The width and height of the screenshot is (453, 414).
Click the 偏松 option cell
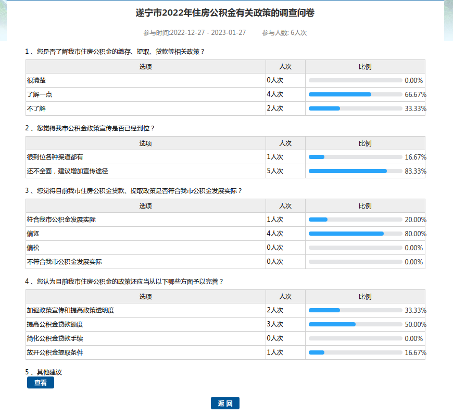(33, 248)
